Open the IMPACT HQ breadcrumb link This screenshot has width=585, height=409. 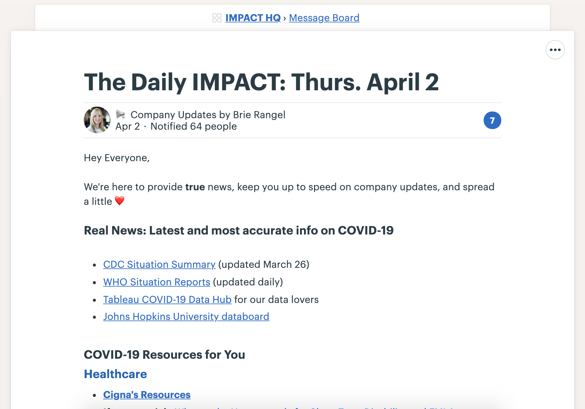click(x=253, y=18)
